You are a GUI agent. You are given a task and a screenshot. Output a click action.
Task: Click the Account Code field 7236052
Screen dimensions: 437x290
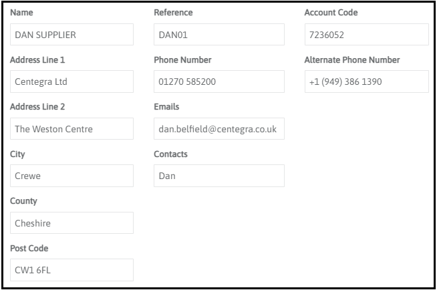[x=366, y=35]
